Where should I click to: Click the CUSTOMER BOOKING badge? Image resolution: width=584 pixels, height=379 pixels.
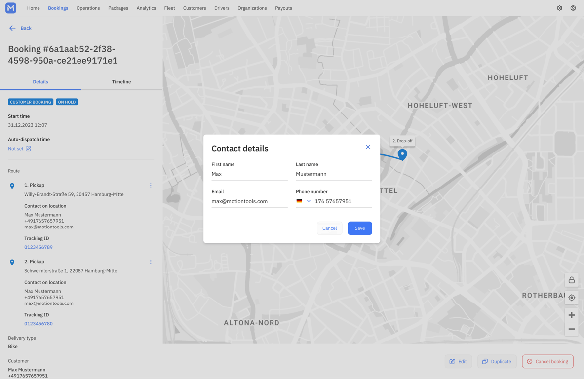(x=31, y=102)
